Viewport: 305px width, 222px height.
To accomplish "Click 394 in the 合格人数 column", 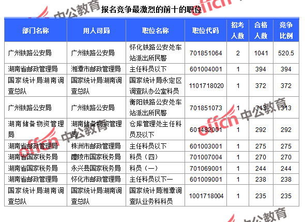I will pos(261,69).
